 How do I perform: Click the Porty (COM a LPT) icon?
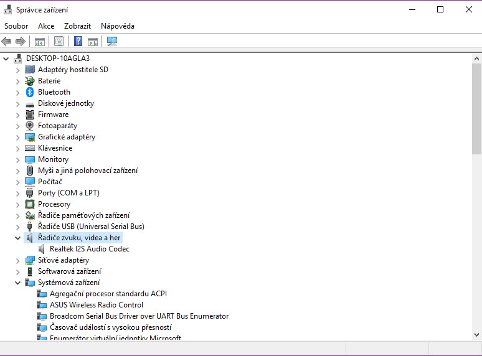click(29, 193)
